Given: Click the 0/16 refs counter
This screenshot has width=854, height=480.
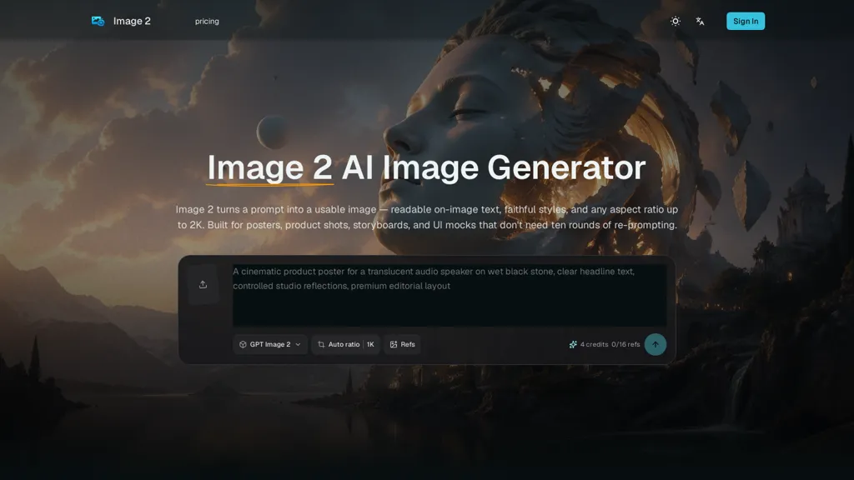Looking at the screenshot, I should point(625,344).
